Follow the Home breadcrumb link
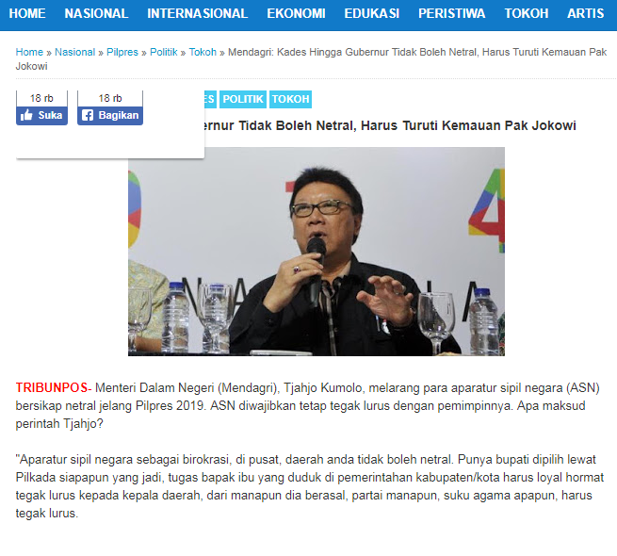 [x=29, y=52]
